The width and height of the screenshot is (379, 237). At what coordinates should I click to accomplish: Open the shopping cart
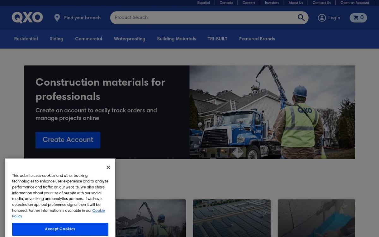(358, 18)
